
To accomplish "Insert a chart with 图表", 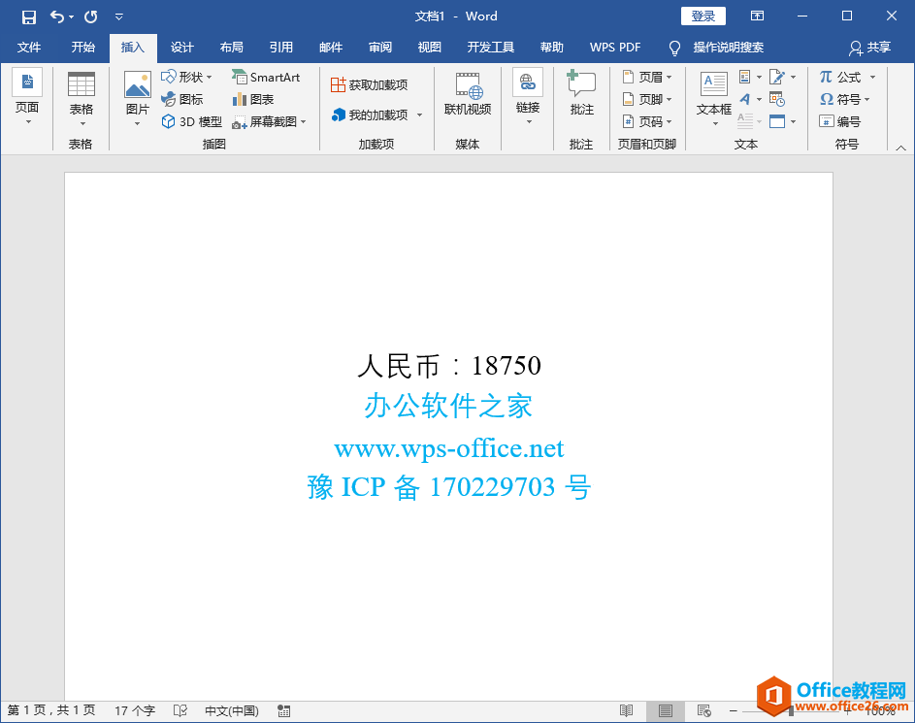I will coord(252,99).
